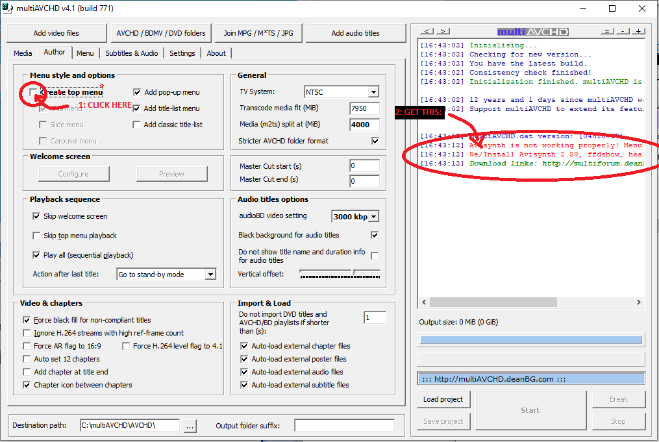The width and height of the screenshot is (659, 442).
Task: Uncheck Chapter icon between chapters
Action: click(x=27, y=385)
